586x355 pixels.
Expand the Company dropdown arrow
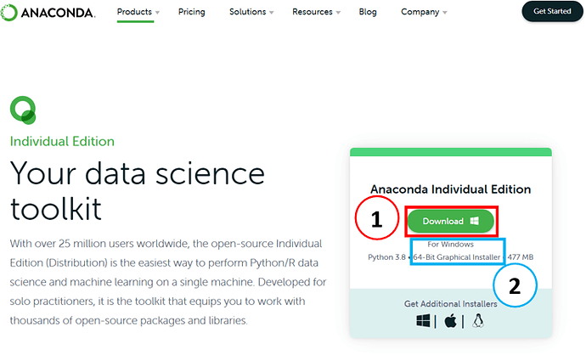click(x=445, y=13)
